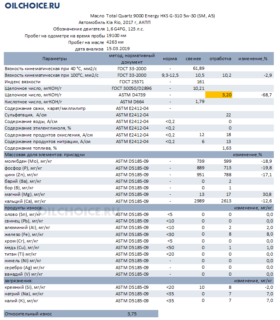280x320 pixels.
Task: Click silicon change value '-2,0'
Action: tap(269, 287)
